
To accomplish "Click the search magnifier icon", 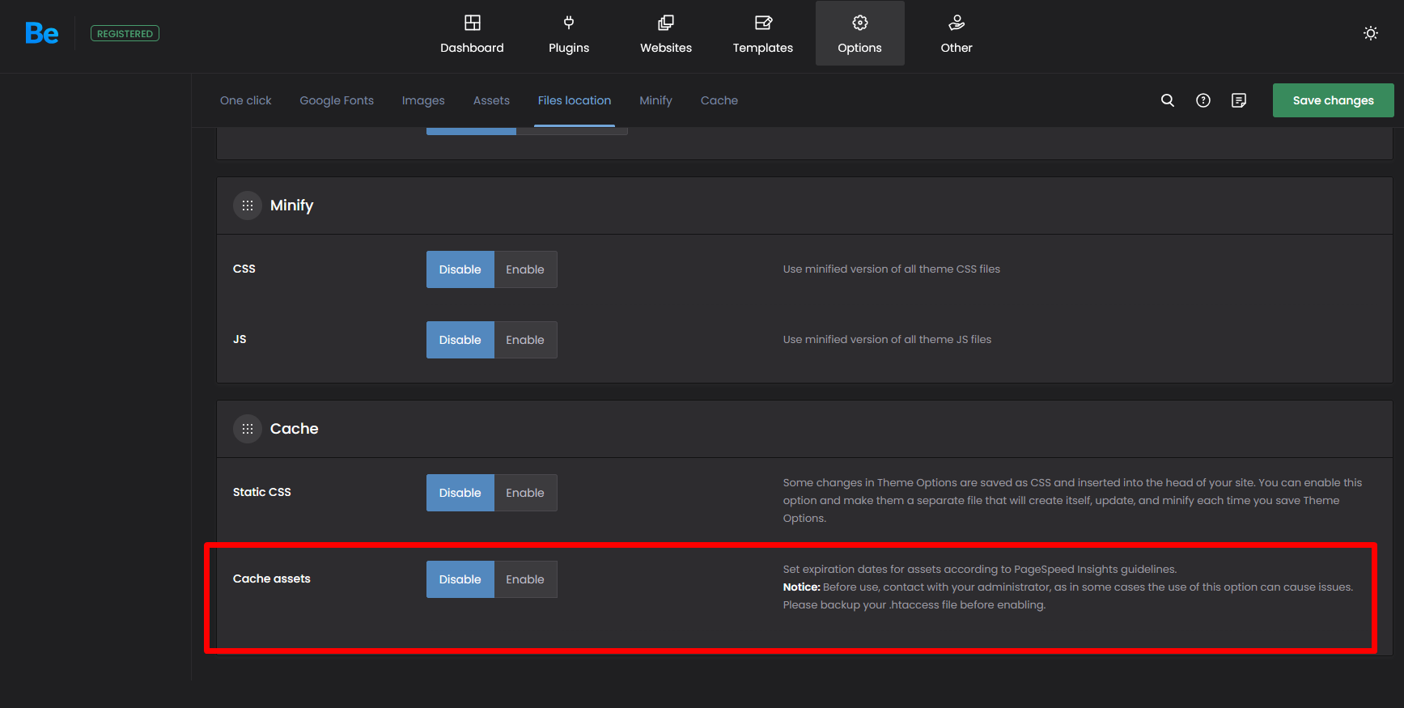I will [x=1167, y=100].
